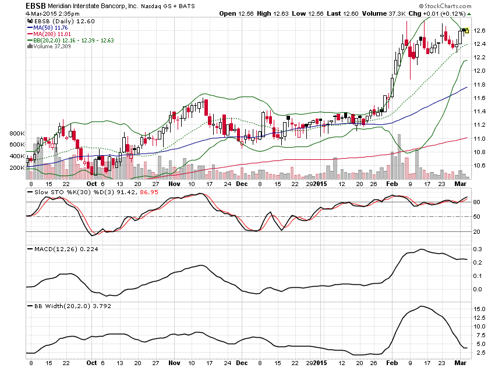Click the 0.0 MACD scale label

pos(478,290)
